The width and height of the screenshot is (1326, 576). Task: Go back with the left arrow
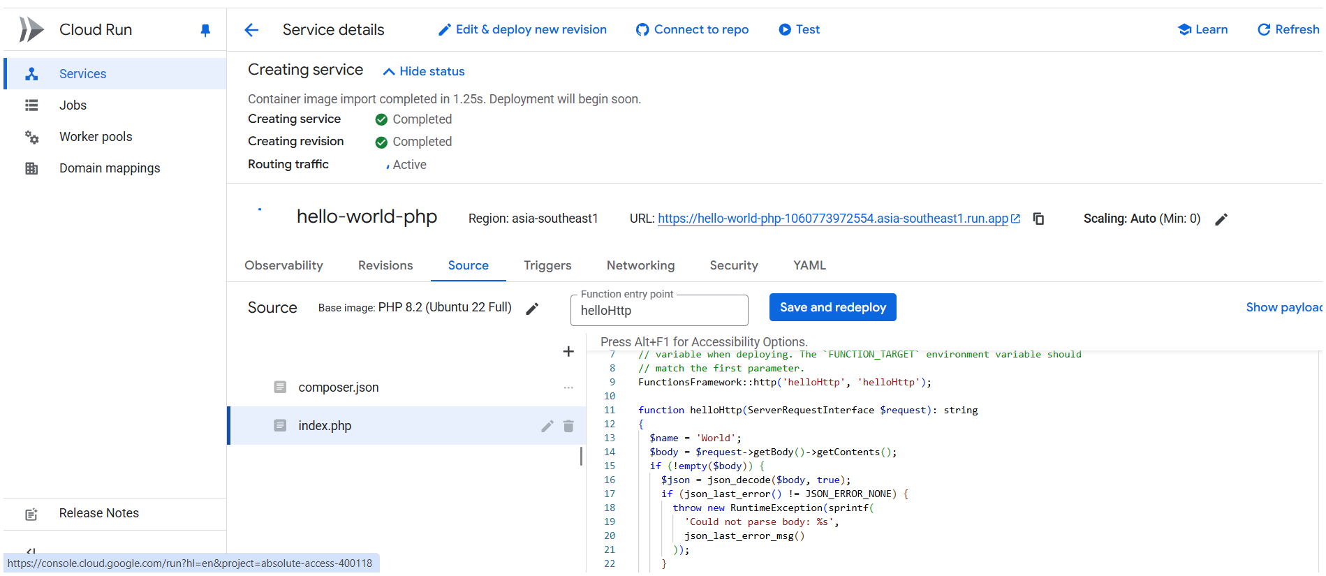(251, 29)
